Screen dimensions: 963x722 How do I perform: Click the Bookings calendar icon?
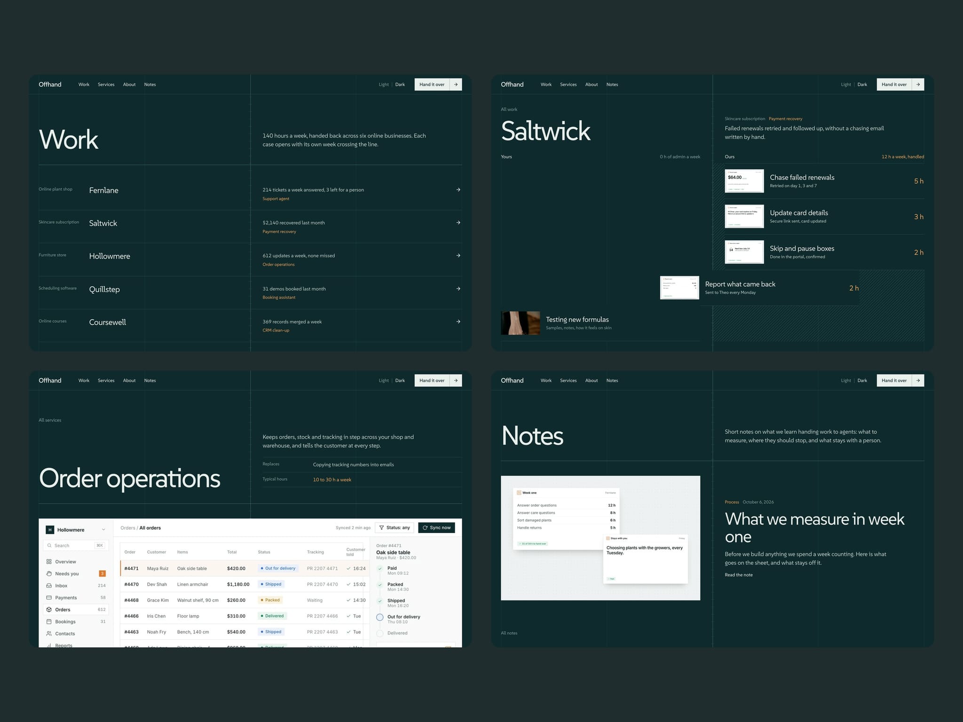(x=49, y=621)
